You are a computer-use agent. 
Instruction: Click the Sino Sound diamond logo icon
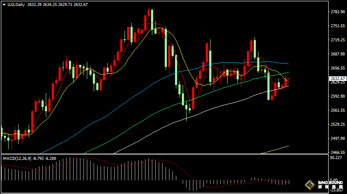tap(310, 185)
